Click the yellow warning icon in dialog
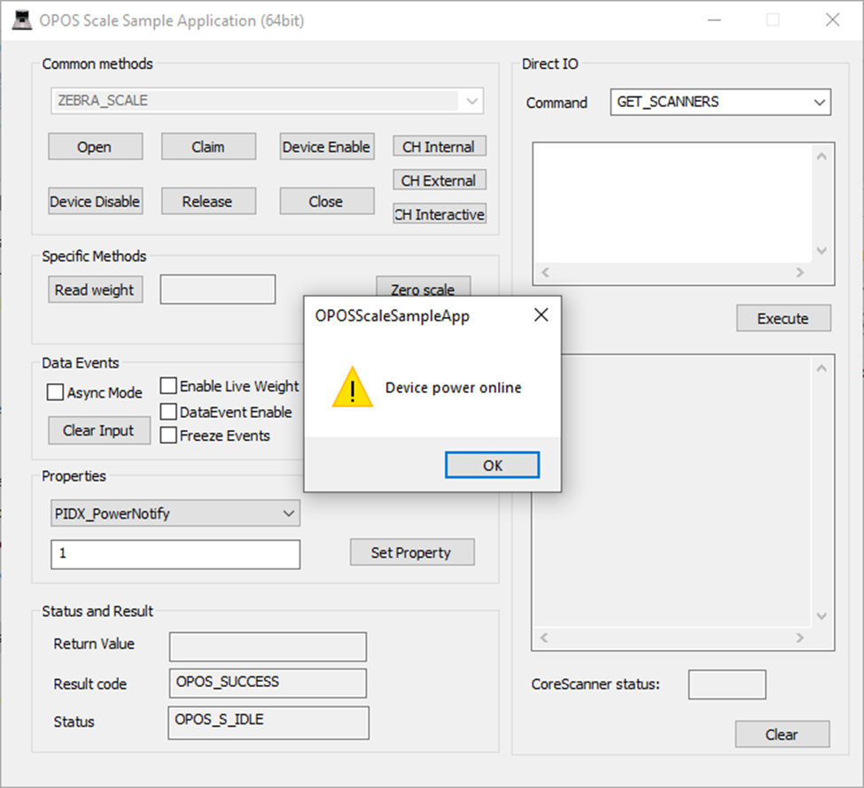 click(353, 387)
